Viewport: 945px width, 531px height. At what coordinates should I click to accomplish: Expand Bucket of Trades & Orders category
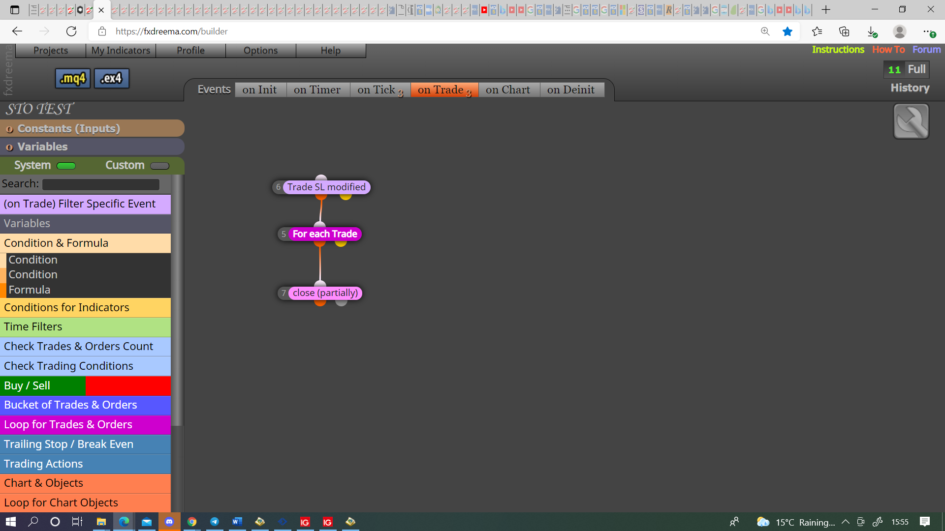(85, 405)
